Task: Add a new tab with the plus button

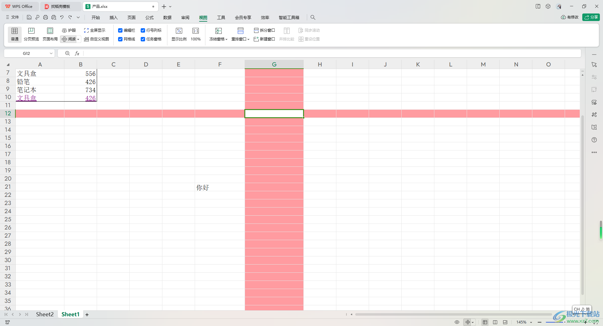Action: (x=164, y=7)
